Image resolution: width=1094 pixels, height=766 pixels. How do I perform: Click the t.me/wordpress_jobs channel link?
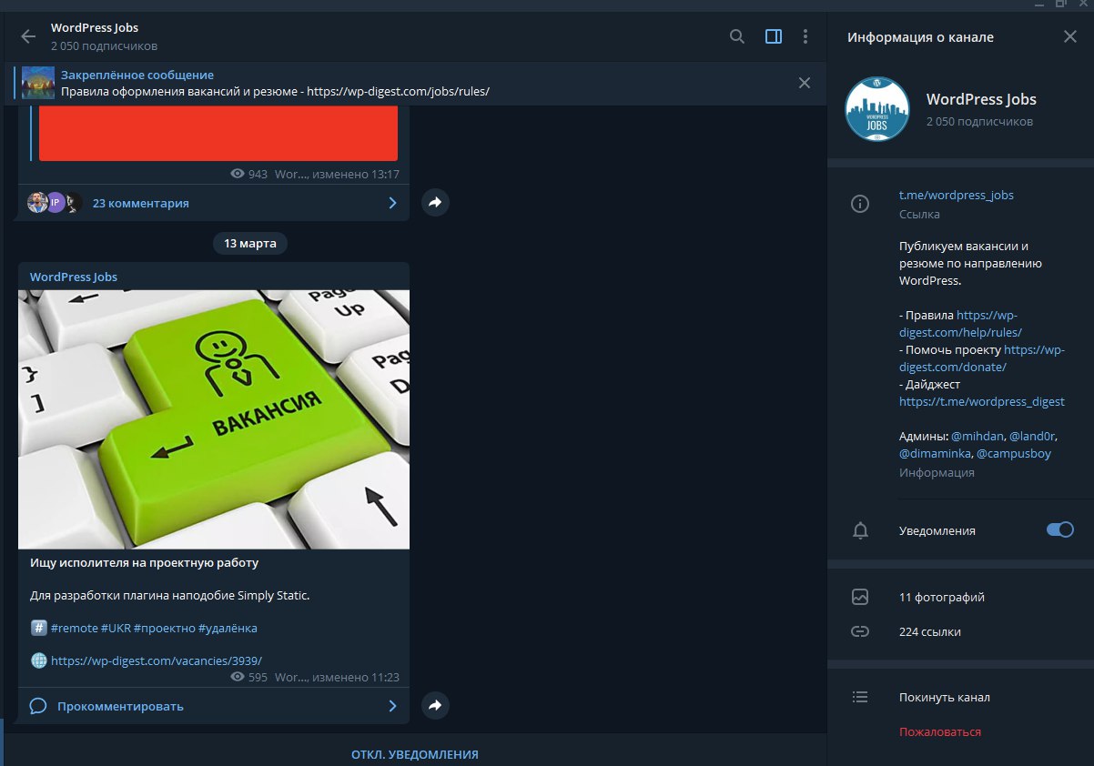coord(957,195)
